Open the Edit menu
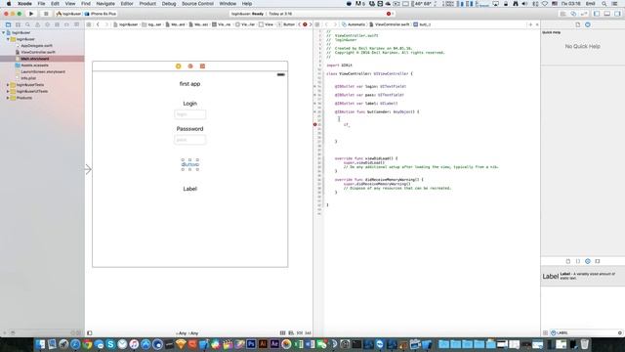This screenshot has height=352, width=625. point(55,4)
